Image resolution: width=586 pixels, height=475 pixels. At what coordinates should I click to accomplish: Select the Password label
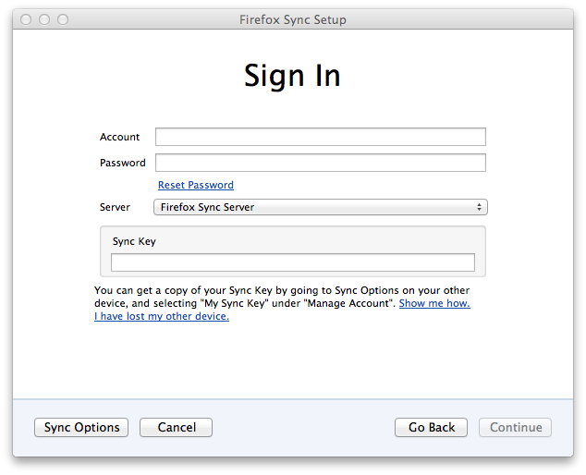click(123, 163)
